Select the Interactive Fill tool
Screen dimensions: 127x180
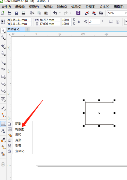pos(3,147)
